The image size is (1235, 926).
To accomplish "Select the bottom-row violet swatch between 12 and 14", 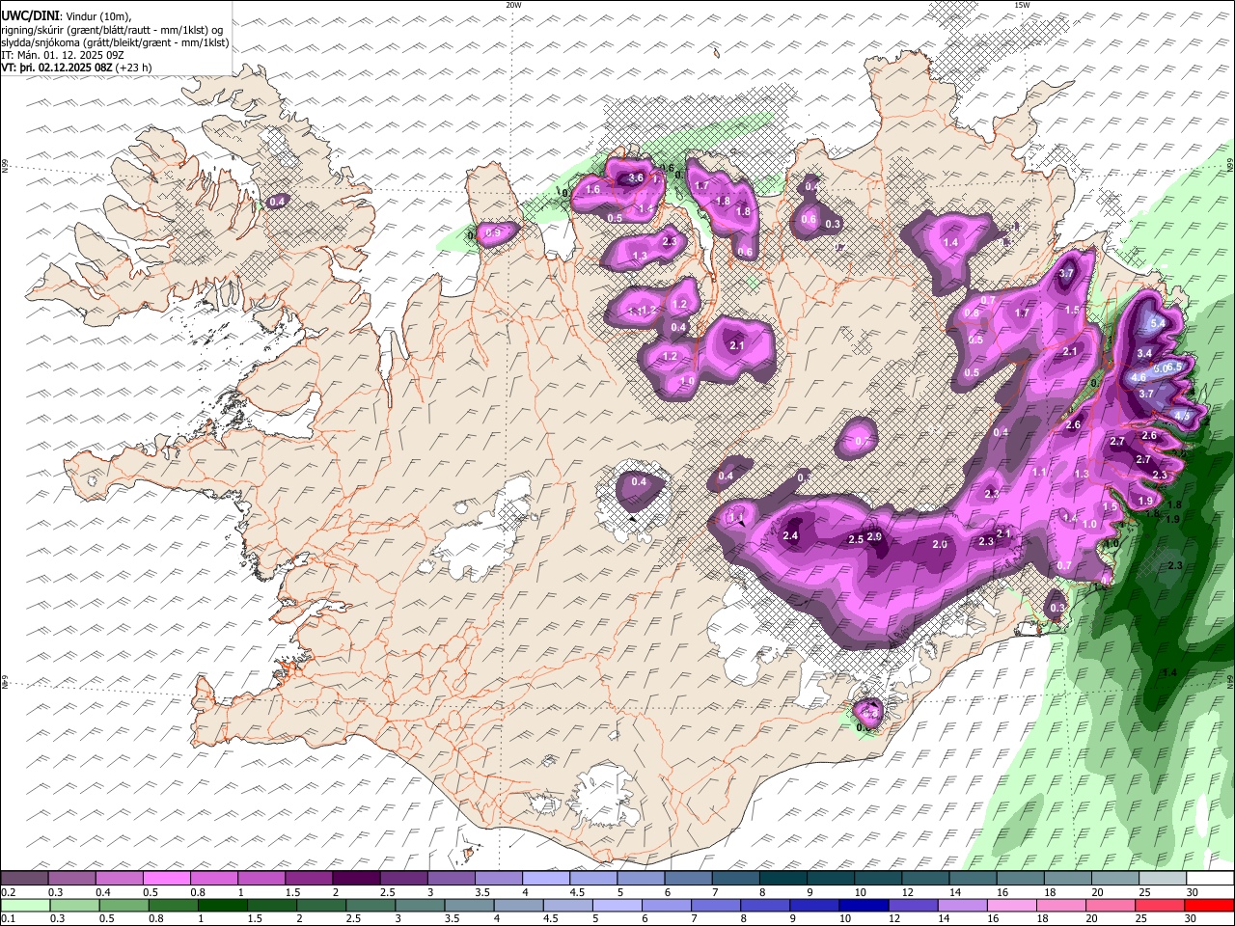I will tap(914, 906).
